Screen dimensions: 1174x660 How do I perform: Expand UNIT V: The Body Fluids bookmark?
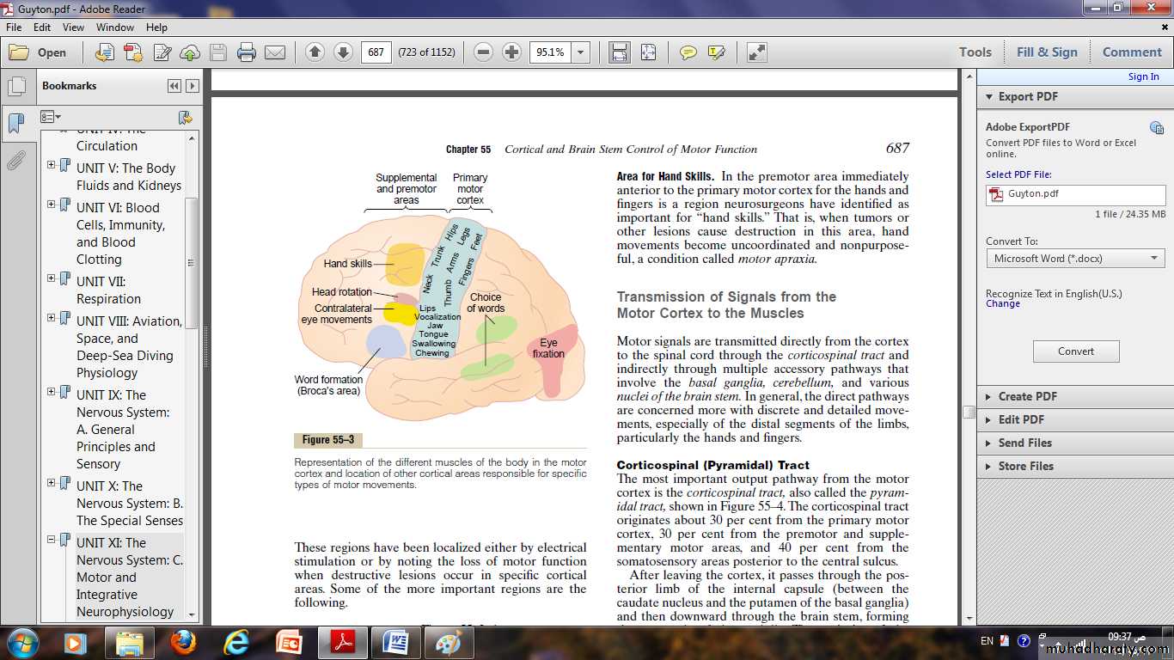[x=52, y=165]
